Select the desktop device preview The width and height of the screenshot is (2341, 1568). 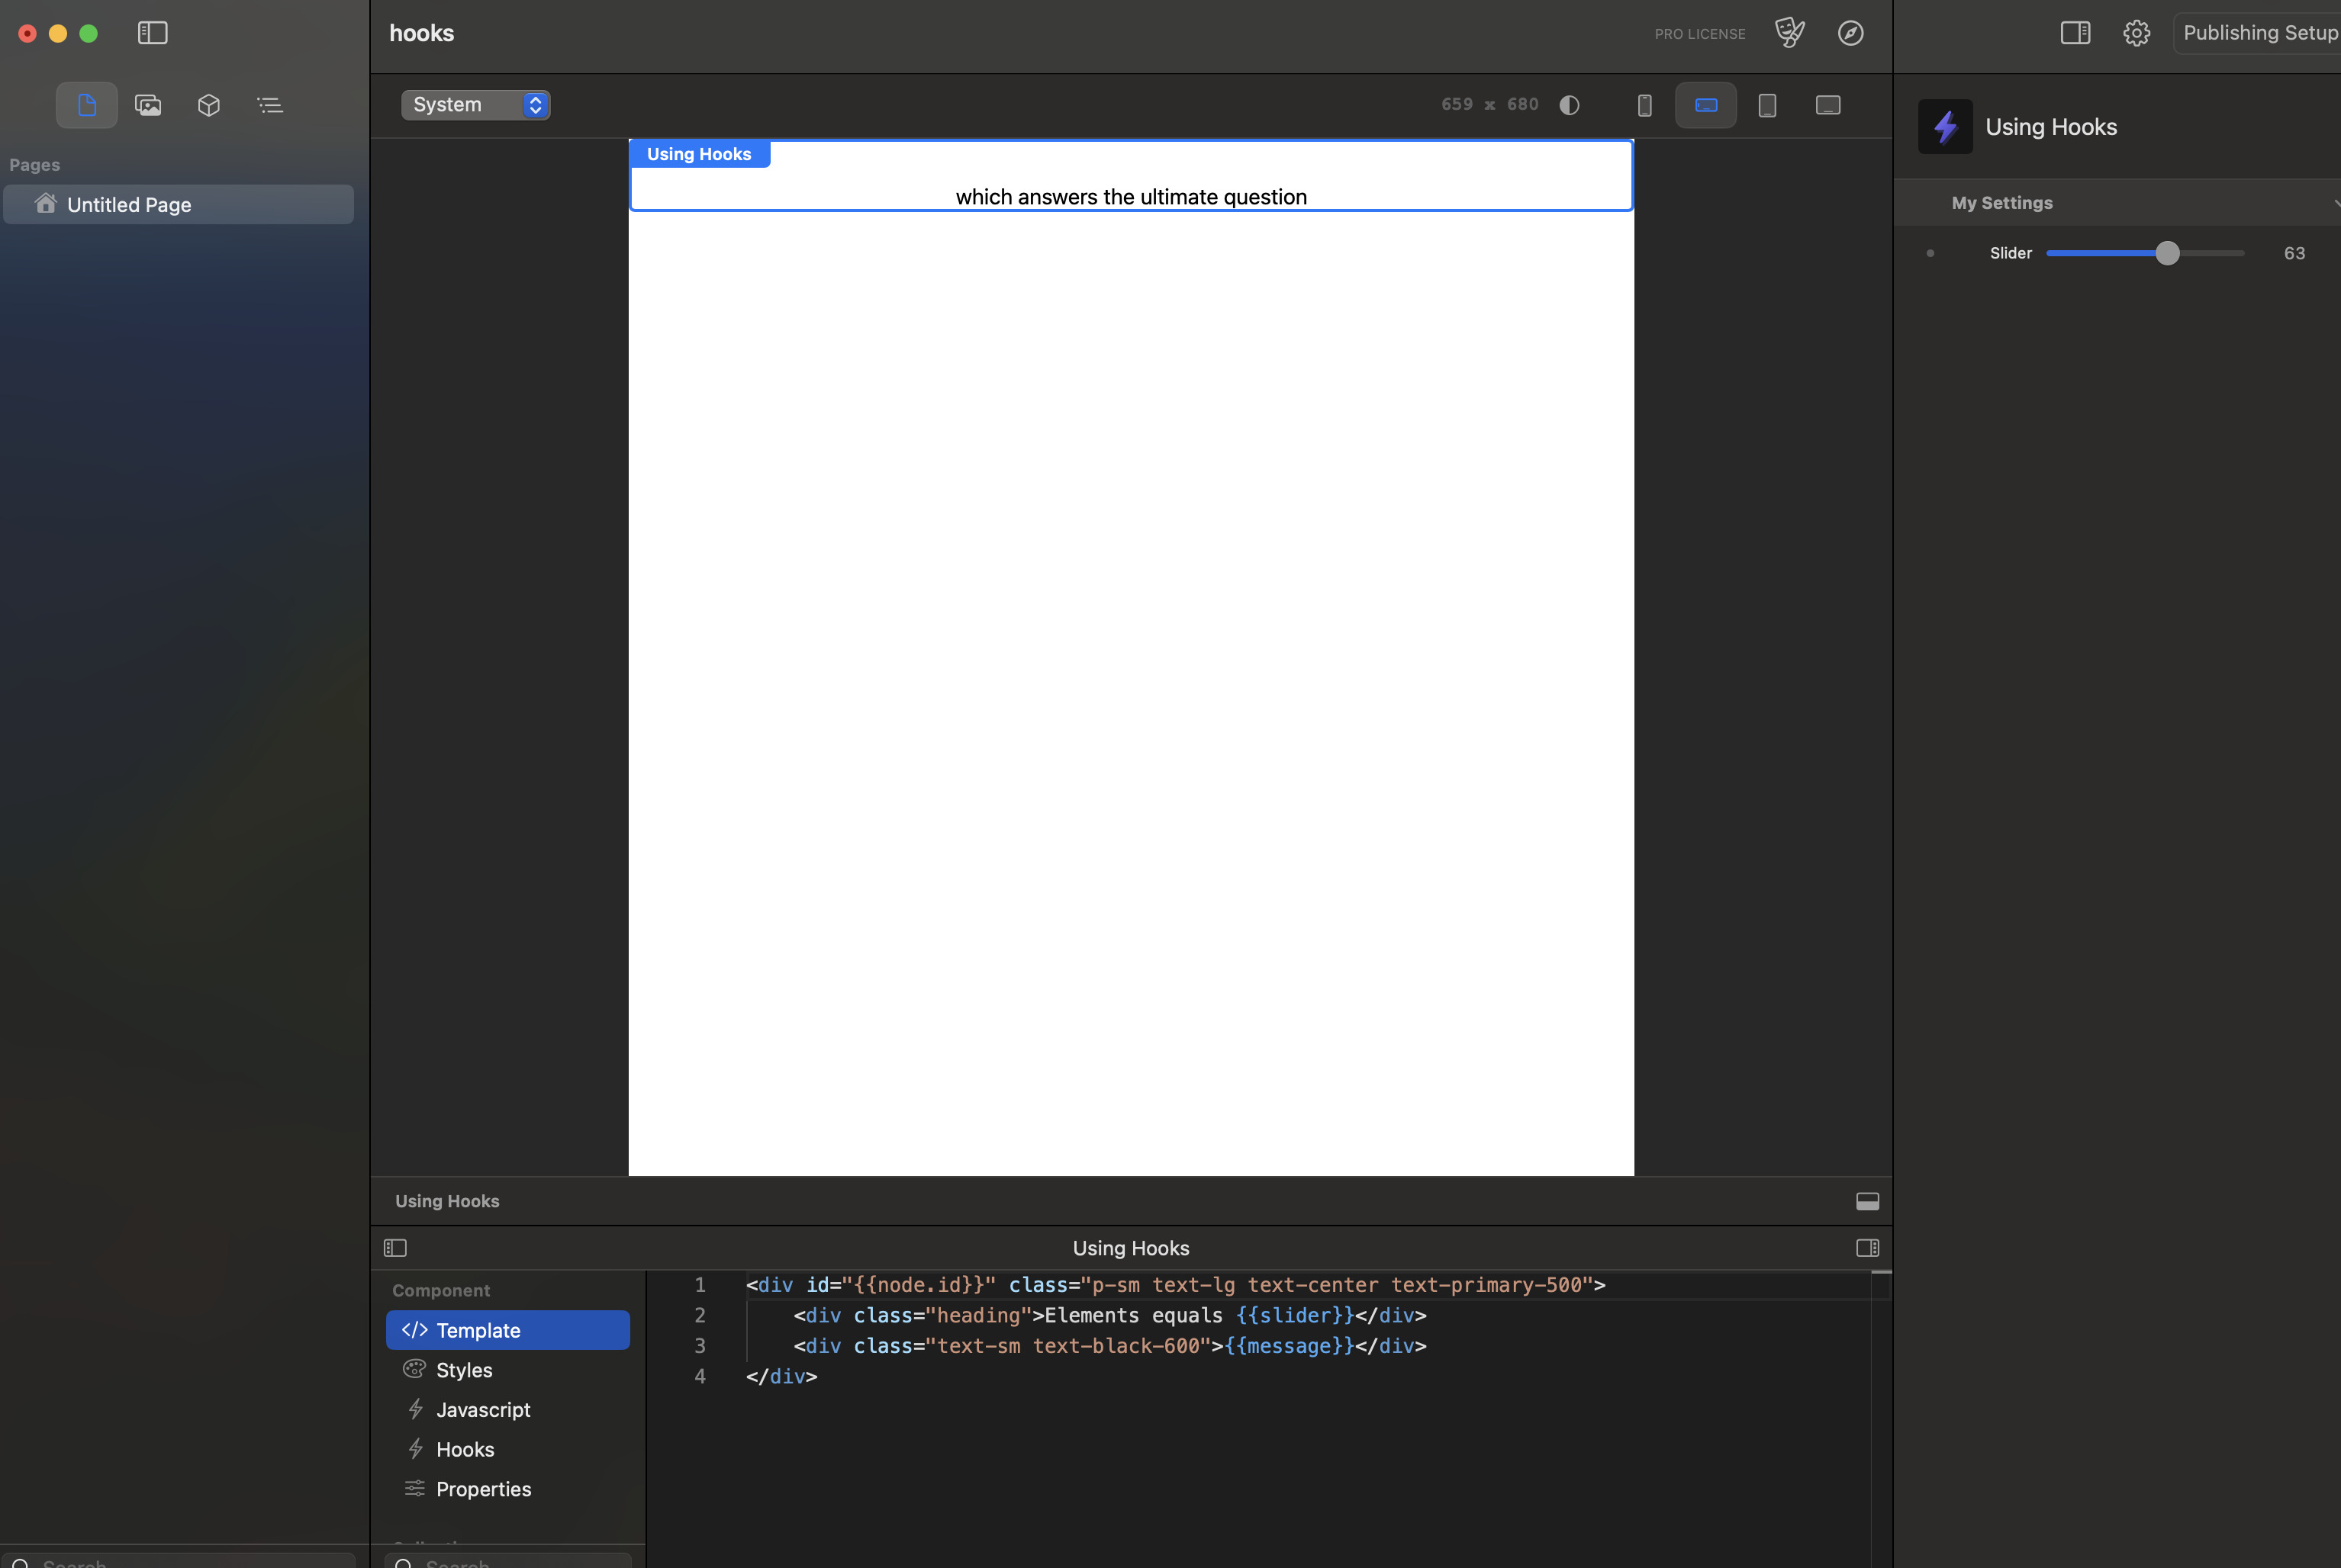[x=1827, y=105]
